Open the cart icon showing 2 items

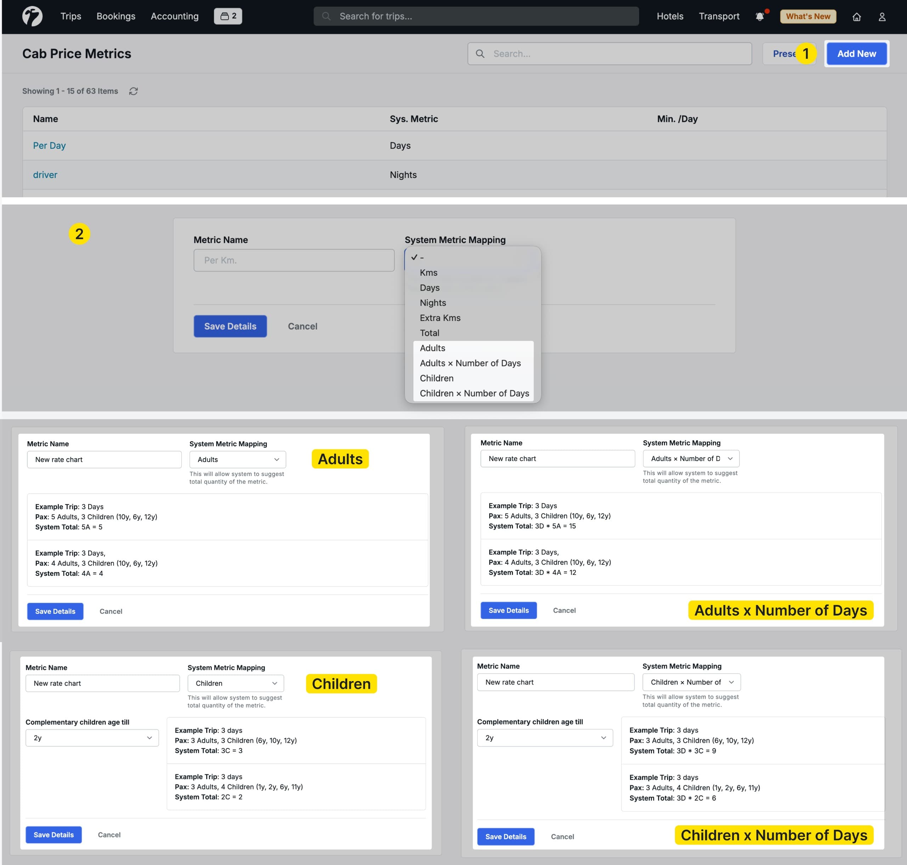pyautogui.click(x=228, y=16)
